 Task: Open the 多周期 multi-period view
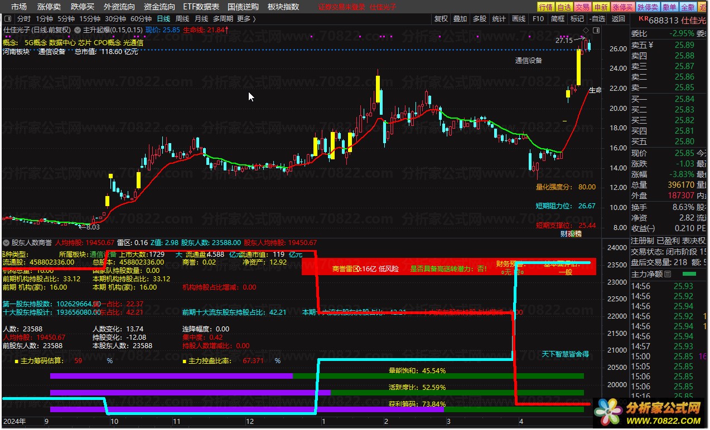coord(223,19)
